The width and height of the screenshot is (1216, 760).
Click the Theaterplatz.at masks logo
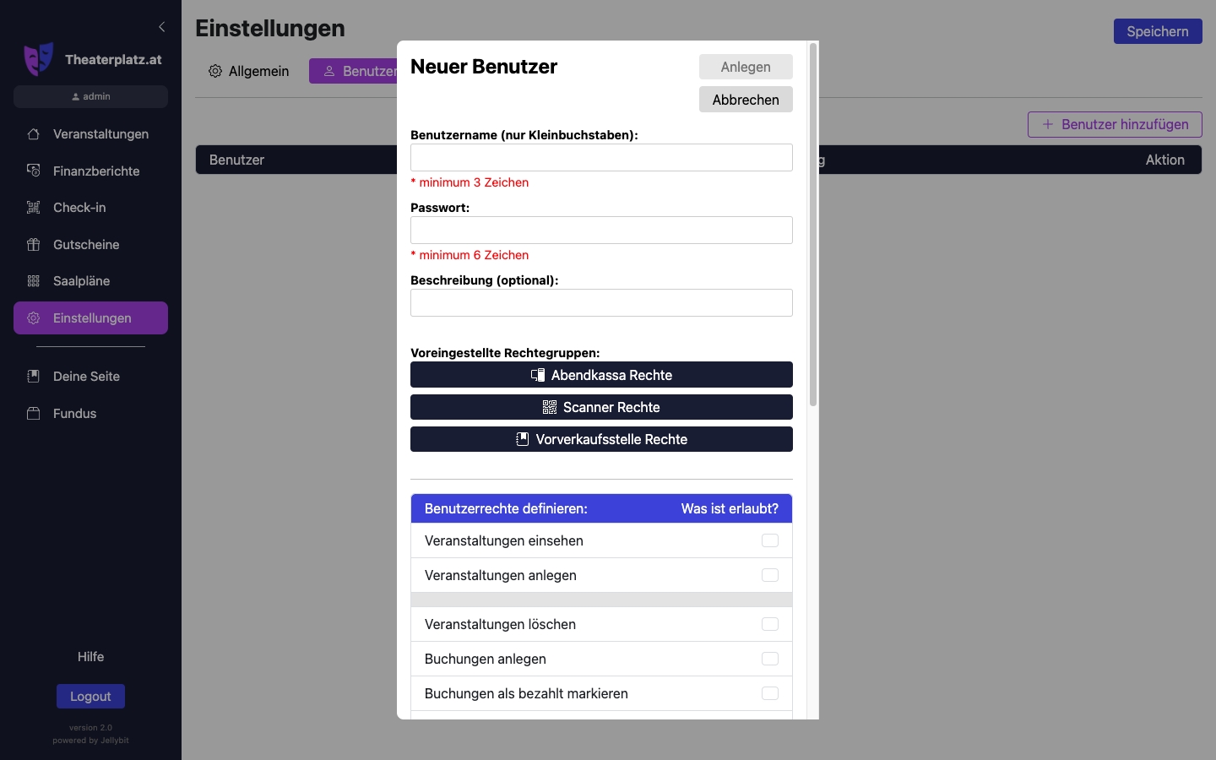click(37, 59)
